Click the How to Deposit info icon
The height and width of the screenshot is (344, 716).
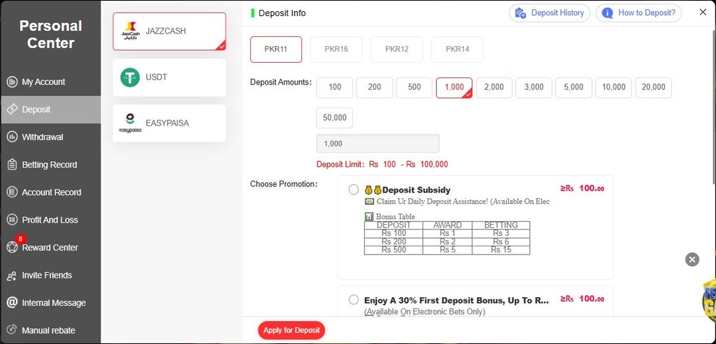tap(608, 13)
